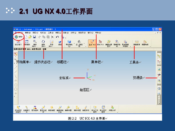Image resolution: width=175 pixels, height=131 pixels.
Task: Click the 移动 WCS tool
Action: (100, 43)
